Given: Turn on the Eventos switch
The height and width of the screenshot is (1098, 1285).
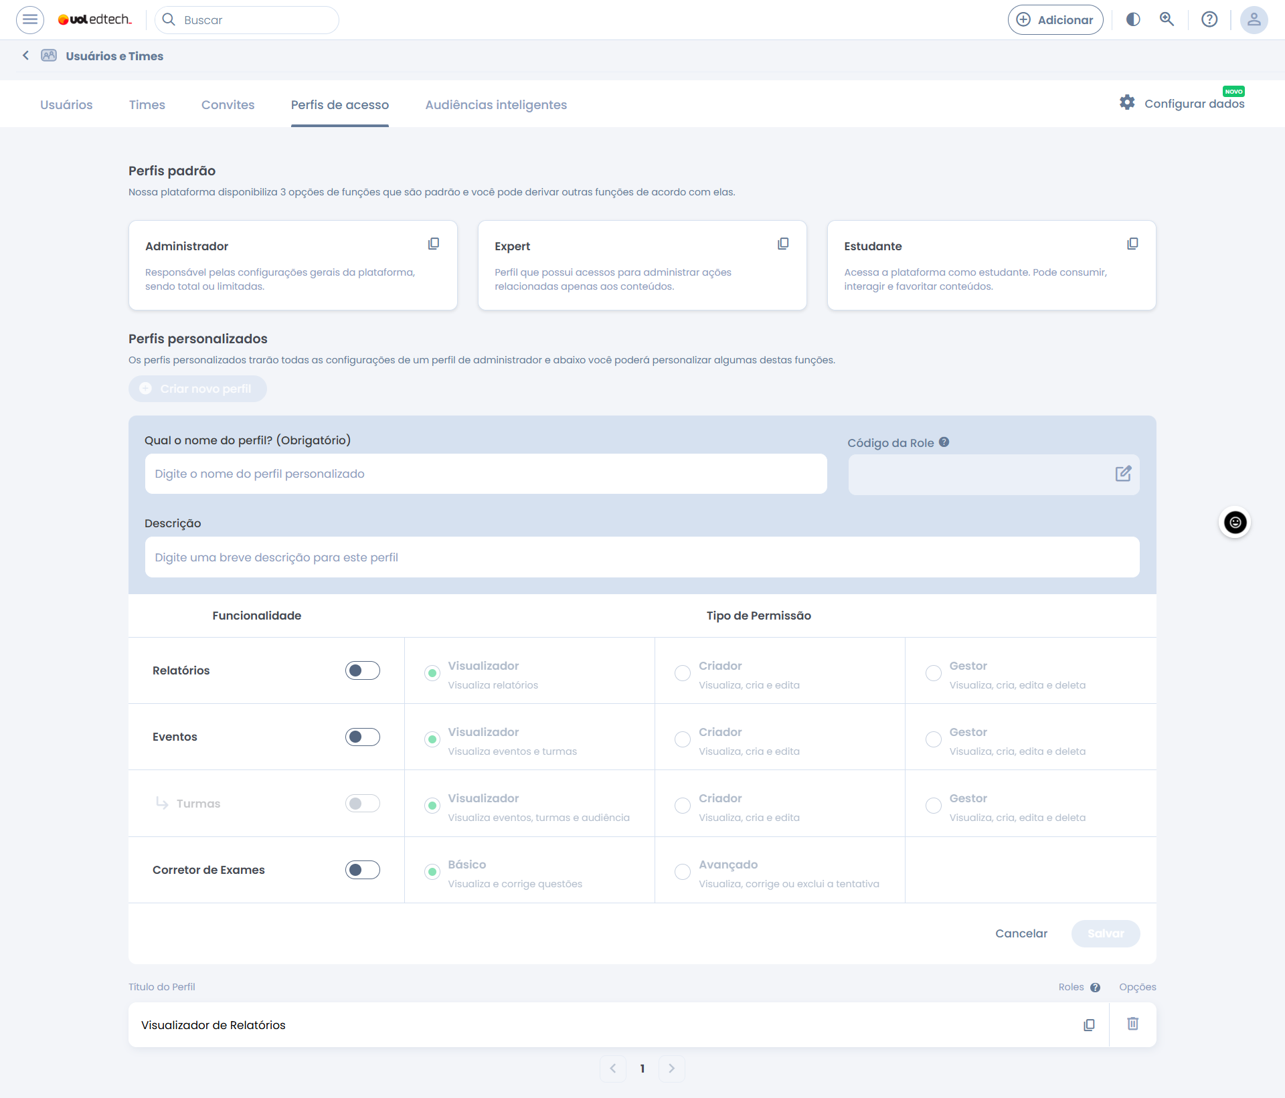Looking at the screenshot, I should [x=362, y=737].
